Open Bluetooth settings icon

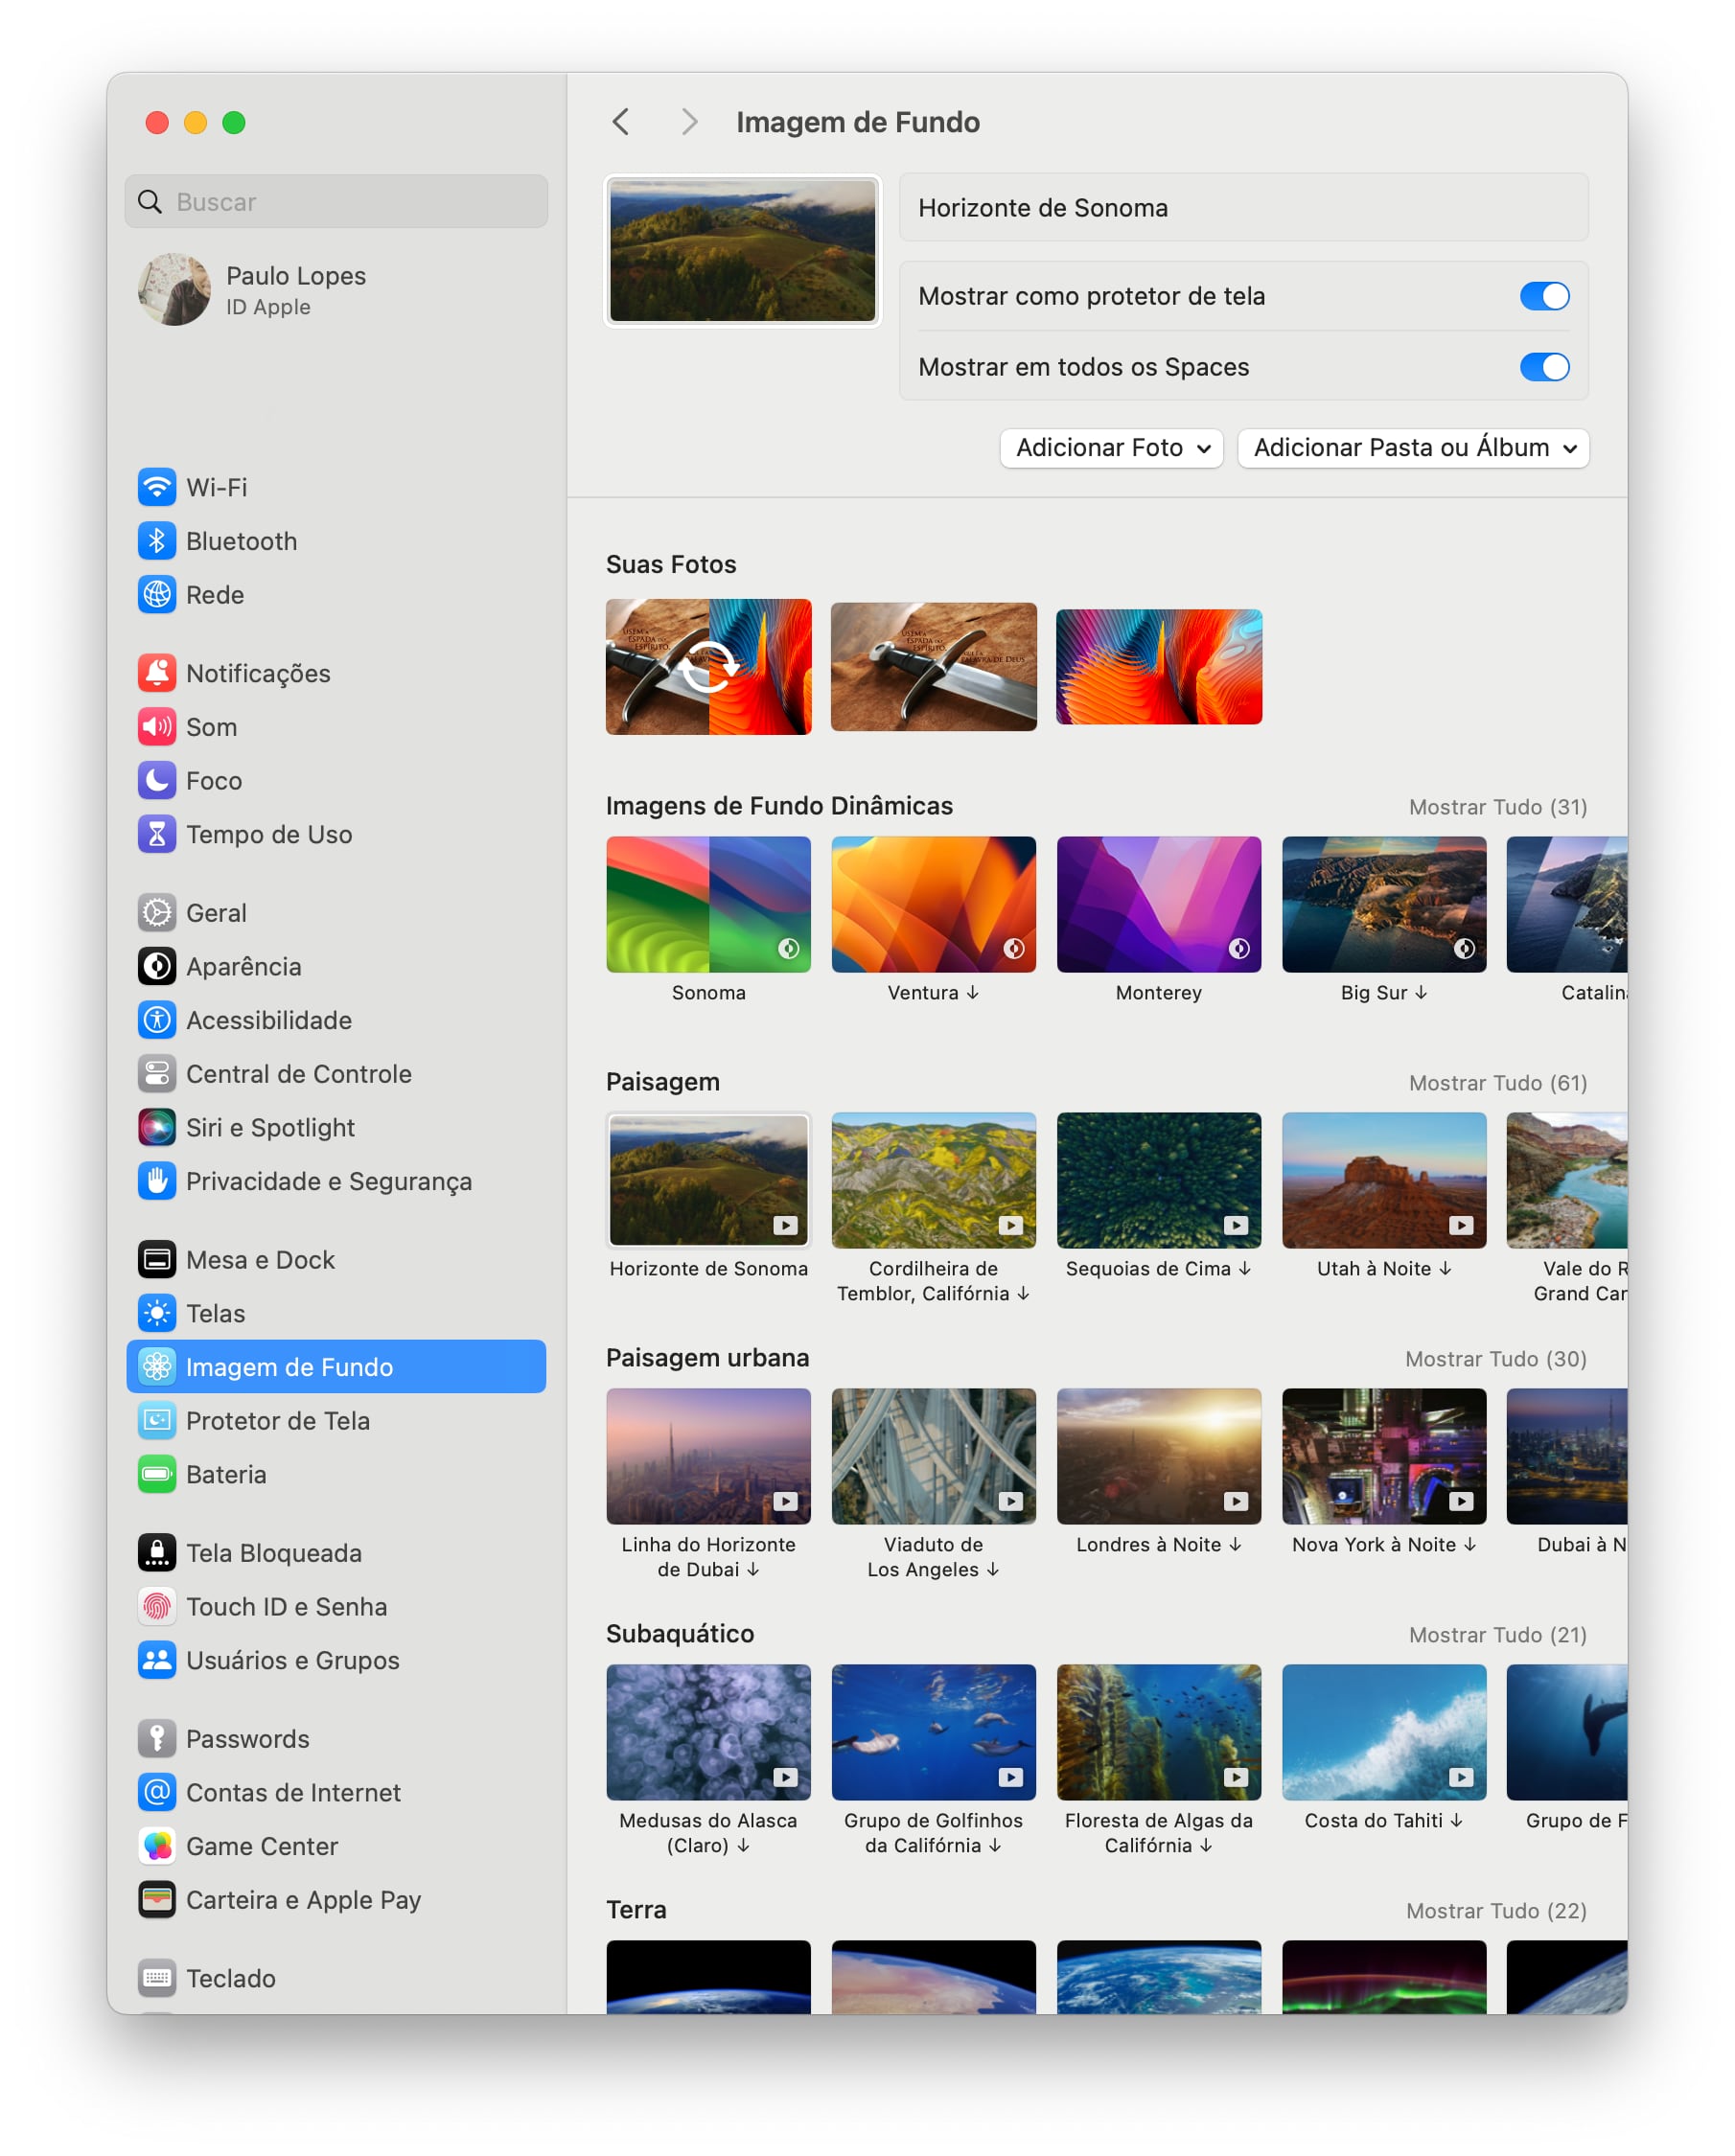click(x=157, y=541)
